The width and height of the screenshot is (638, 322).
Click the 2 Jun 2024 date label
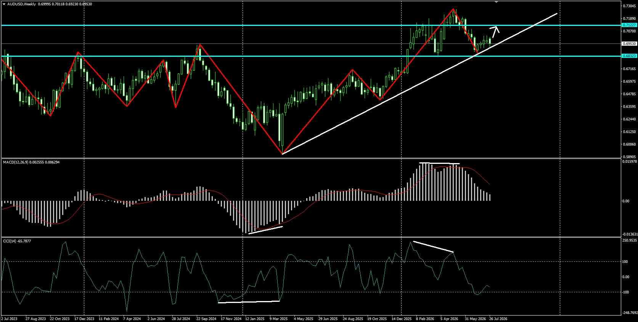coord(156,319)
